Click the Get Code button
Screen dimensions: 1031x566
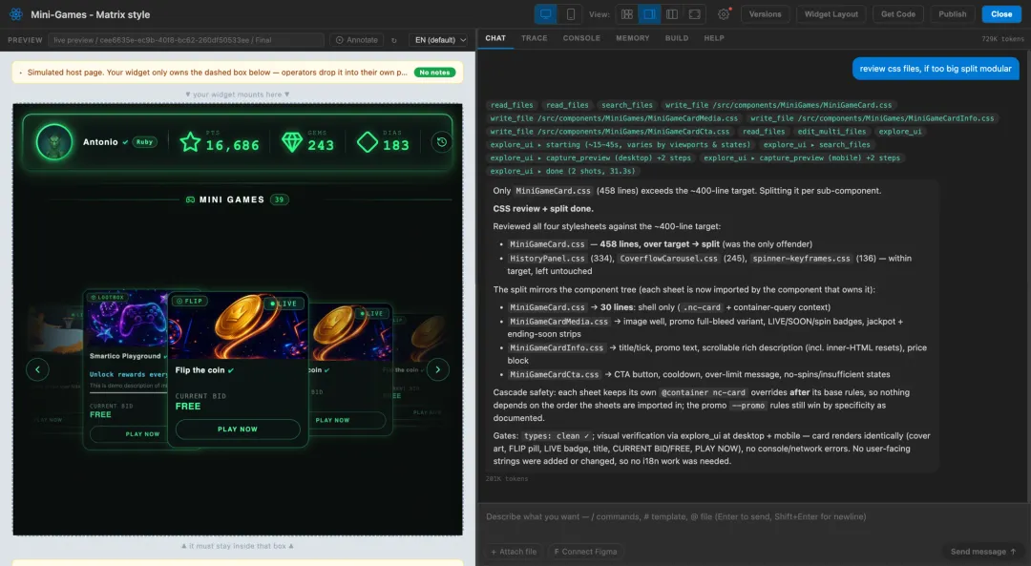(898, 13)
